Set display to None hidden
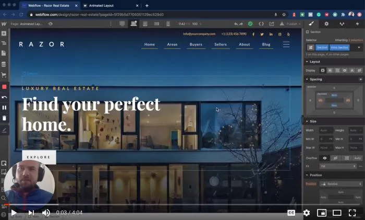Screen dimensions: 365x220 pos(359,70)
